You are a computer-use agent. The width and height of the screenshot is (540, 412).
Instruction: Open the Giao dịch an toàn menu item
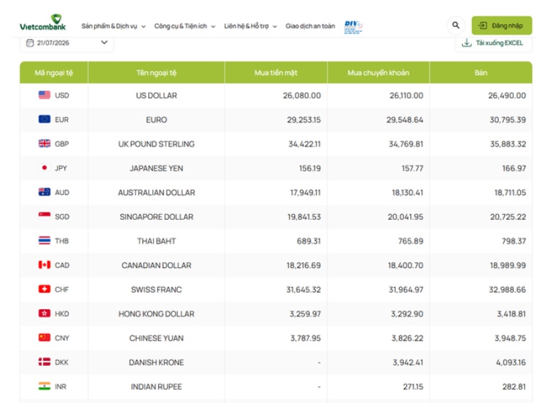[310, 26]
